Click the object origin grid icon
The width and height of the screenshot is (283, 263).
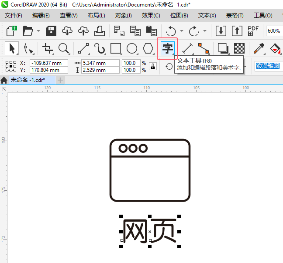11,66
